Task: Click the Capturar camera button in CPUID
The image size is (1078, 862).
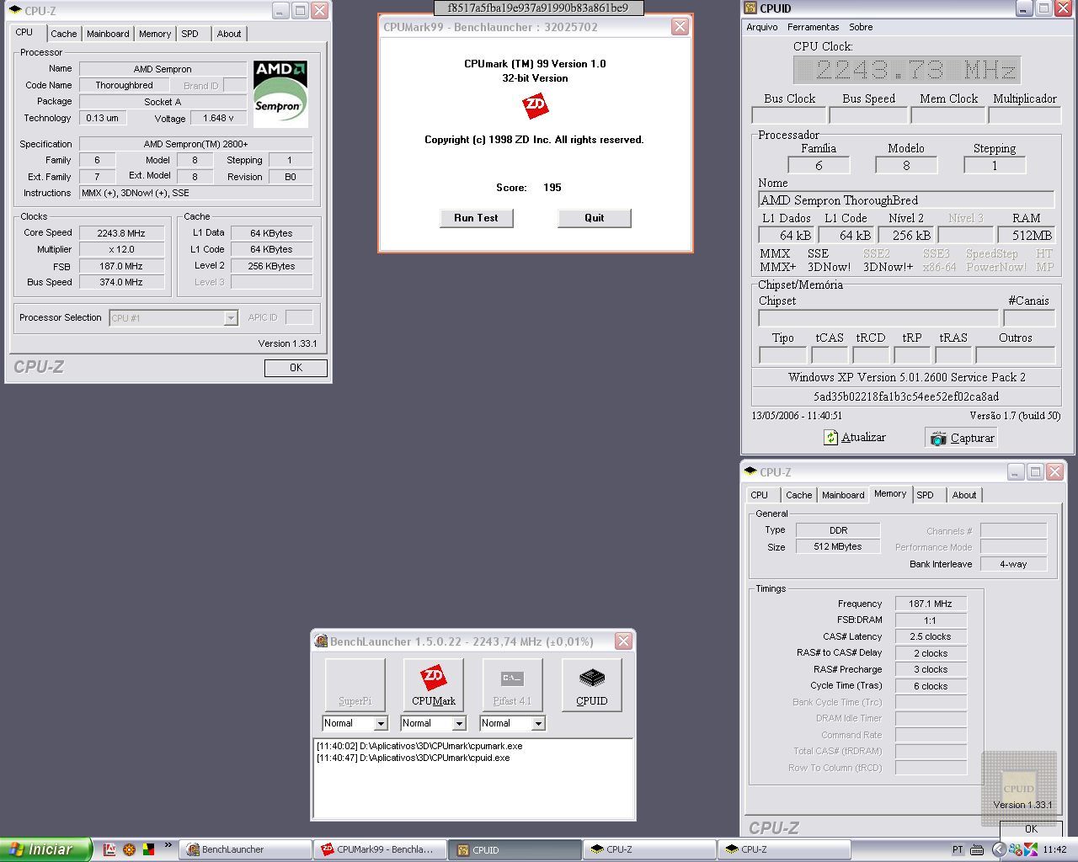Action: (962, 438)
